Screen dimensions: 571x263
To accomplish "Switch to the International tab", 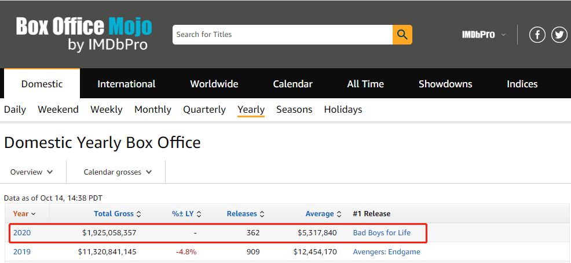I will coord(126,84).
